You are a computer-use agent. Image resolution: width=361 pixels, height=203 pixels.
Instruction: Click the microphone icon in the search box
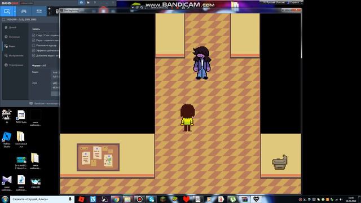[x=70, y=199]
